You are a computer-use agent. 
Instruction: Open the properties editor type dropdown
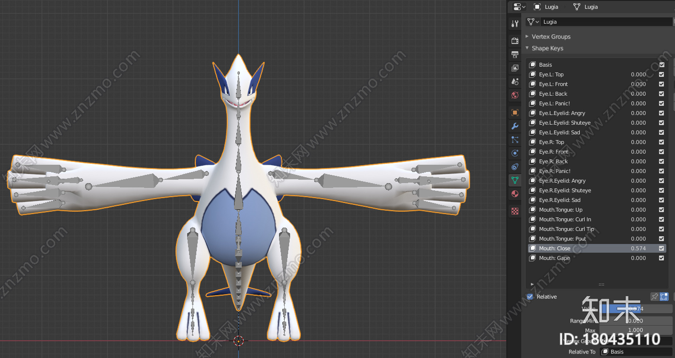[x=519, y=7]
